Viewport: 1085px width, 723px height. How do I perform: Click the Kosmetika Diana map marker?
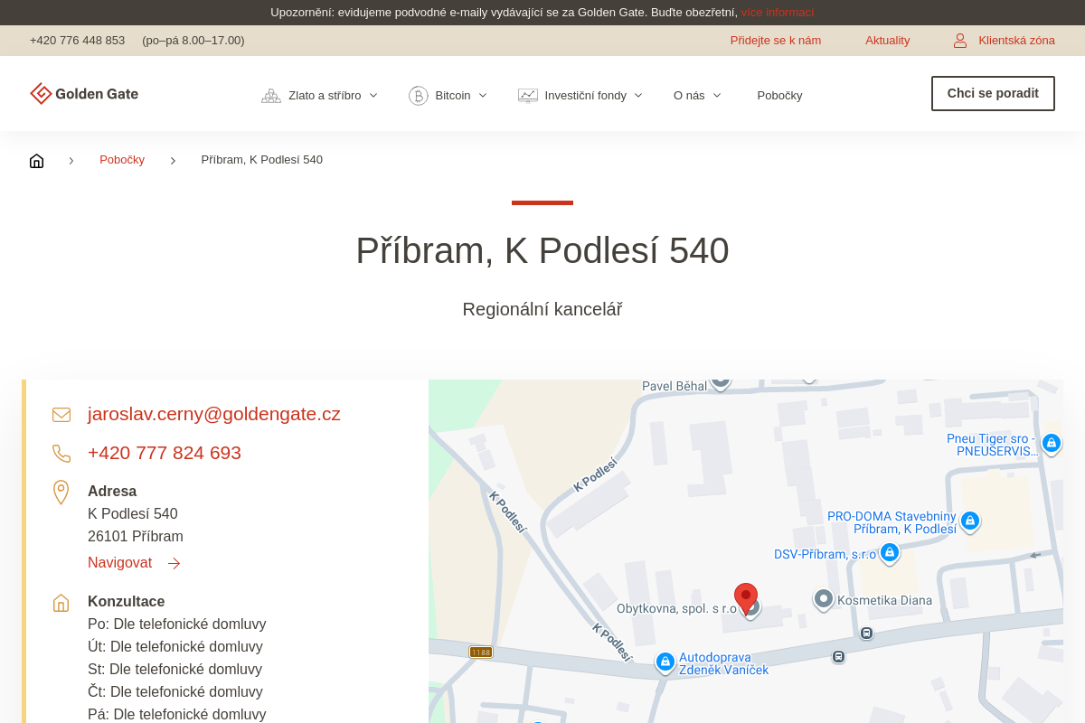[823, 598]
